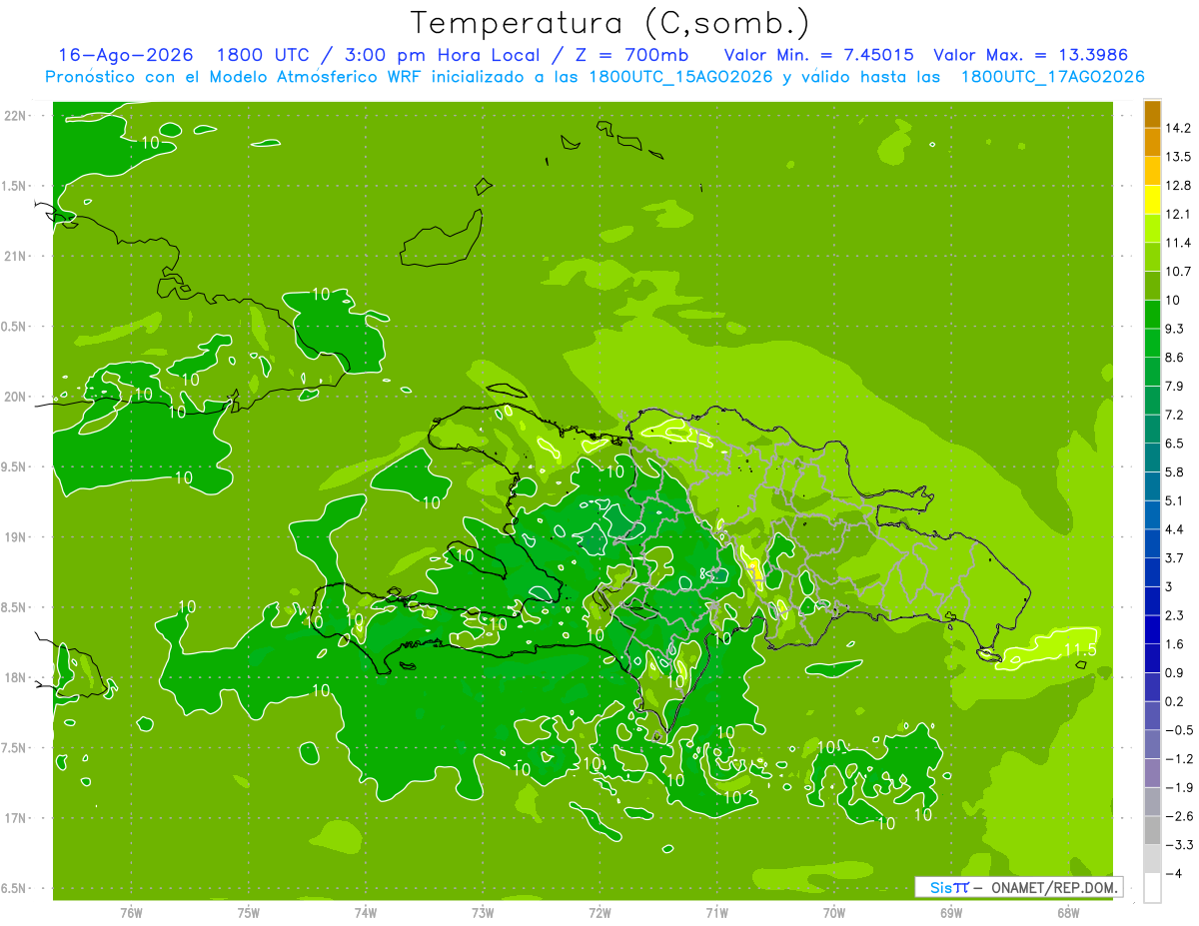Viewport: 1199px width, 926px height.
Task: Click the title 'Temperatura (C,somb.)'
Action: [x=610, y=23]
